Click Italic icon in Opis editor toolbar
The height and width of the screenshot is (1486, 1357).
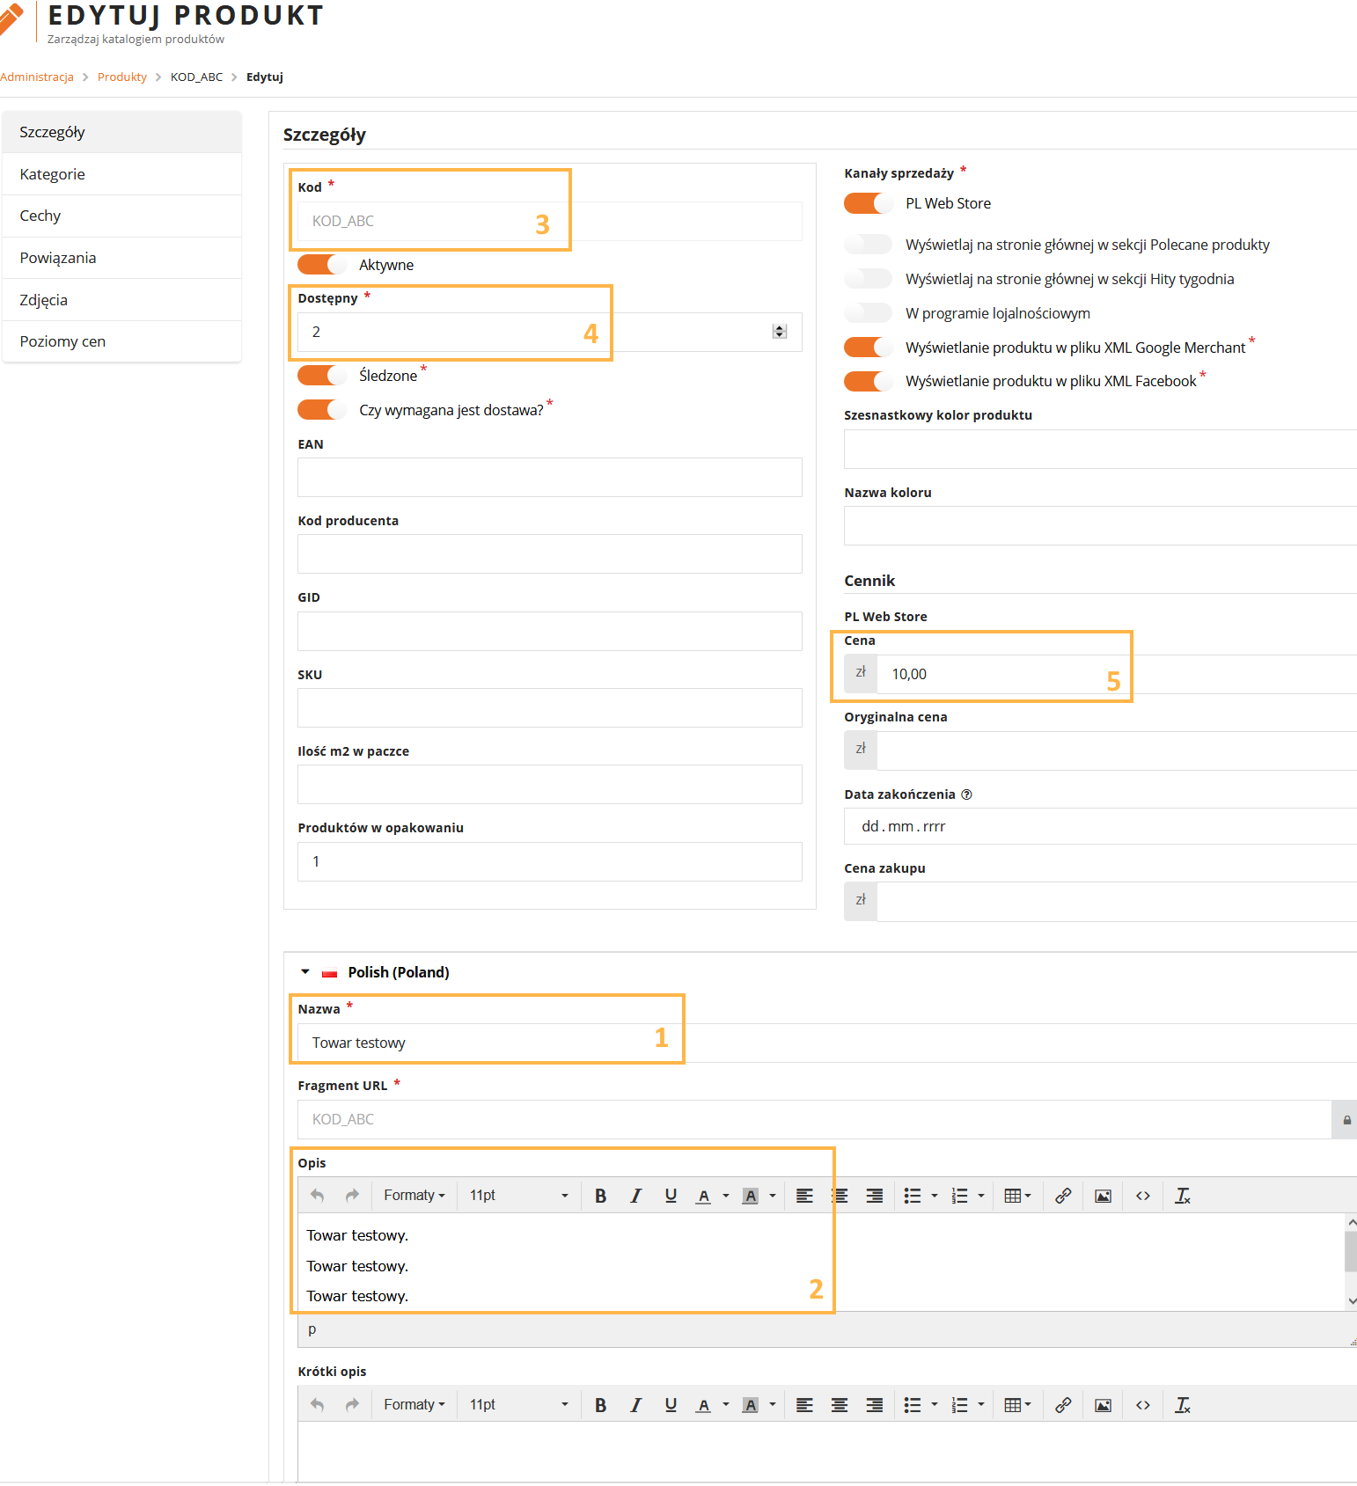635,1196
